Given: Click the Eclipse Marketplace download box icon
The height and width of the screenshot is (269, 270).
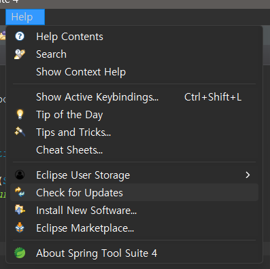Looking at the screenshot, I should coord(20,228).
